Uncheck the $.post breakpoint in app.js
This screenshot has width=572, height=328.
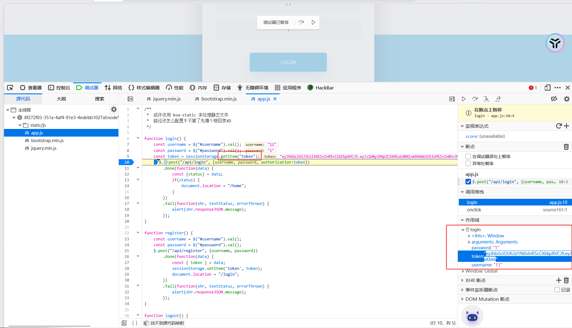pos(468,182)
